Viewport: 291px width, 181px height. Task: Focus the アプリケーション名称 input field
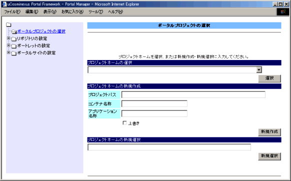[x=154, y=113]
